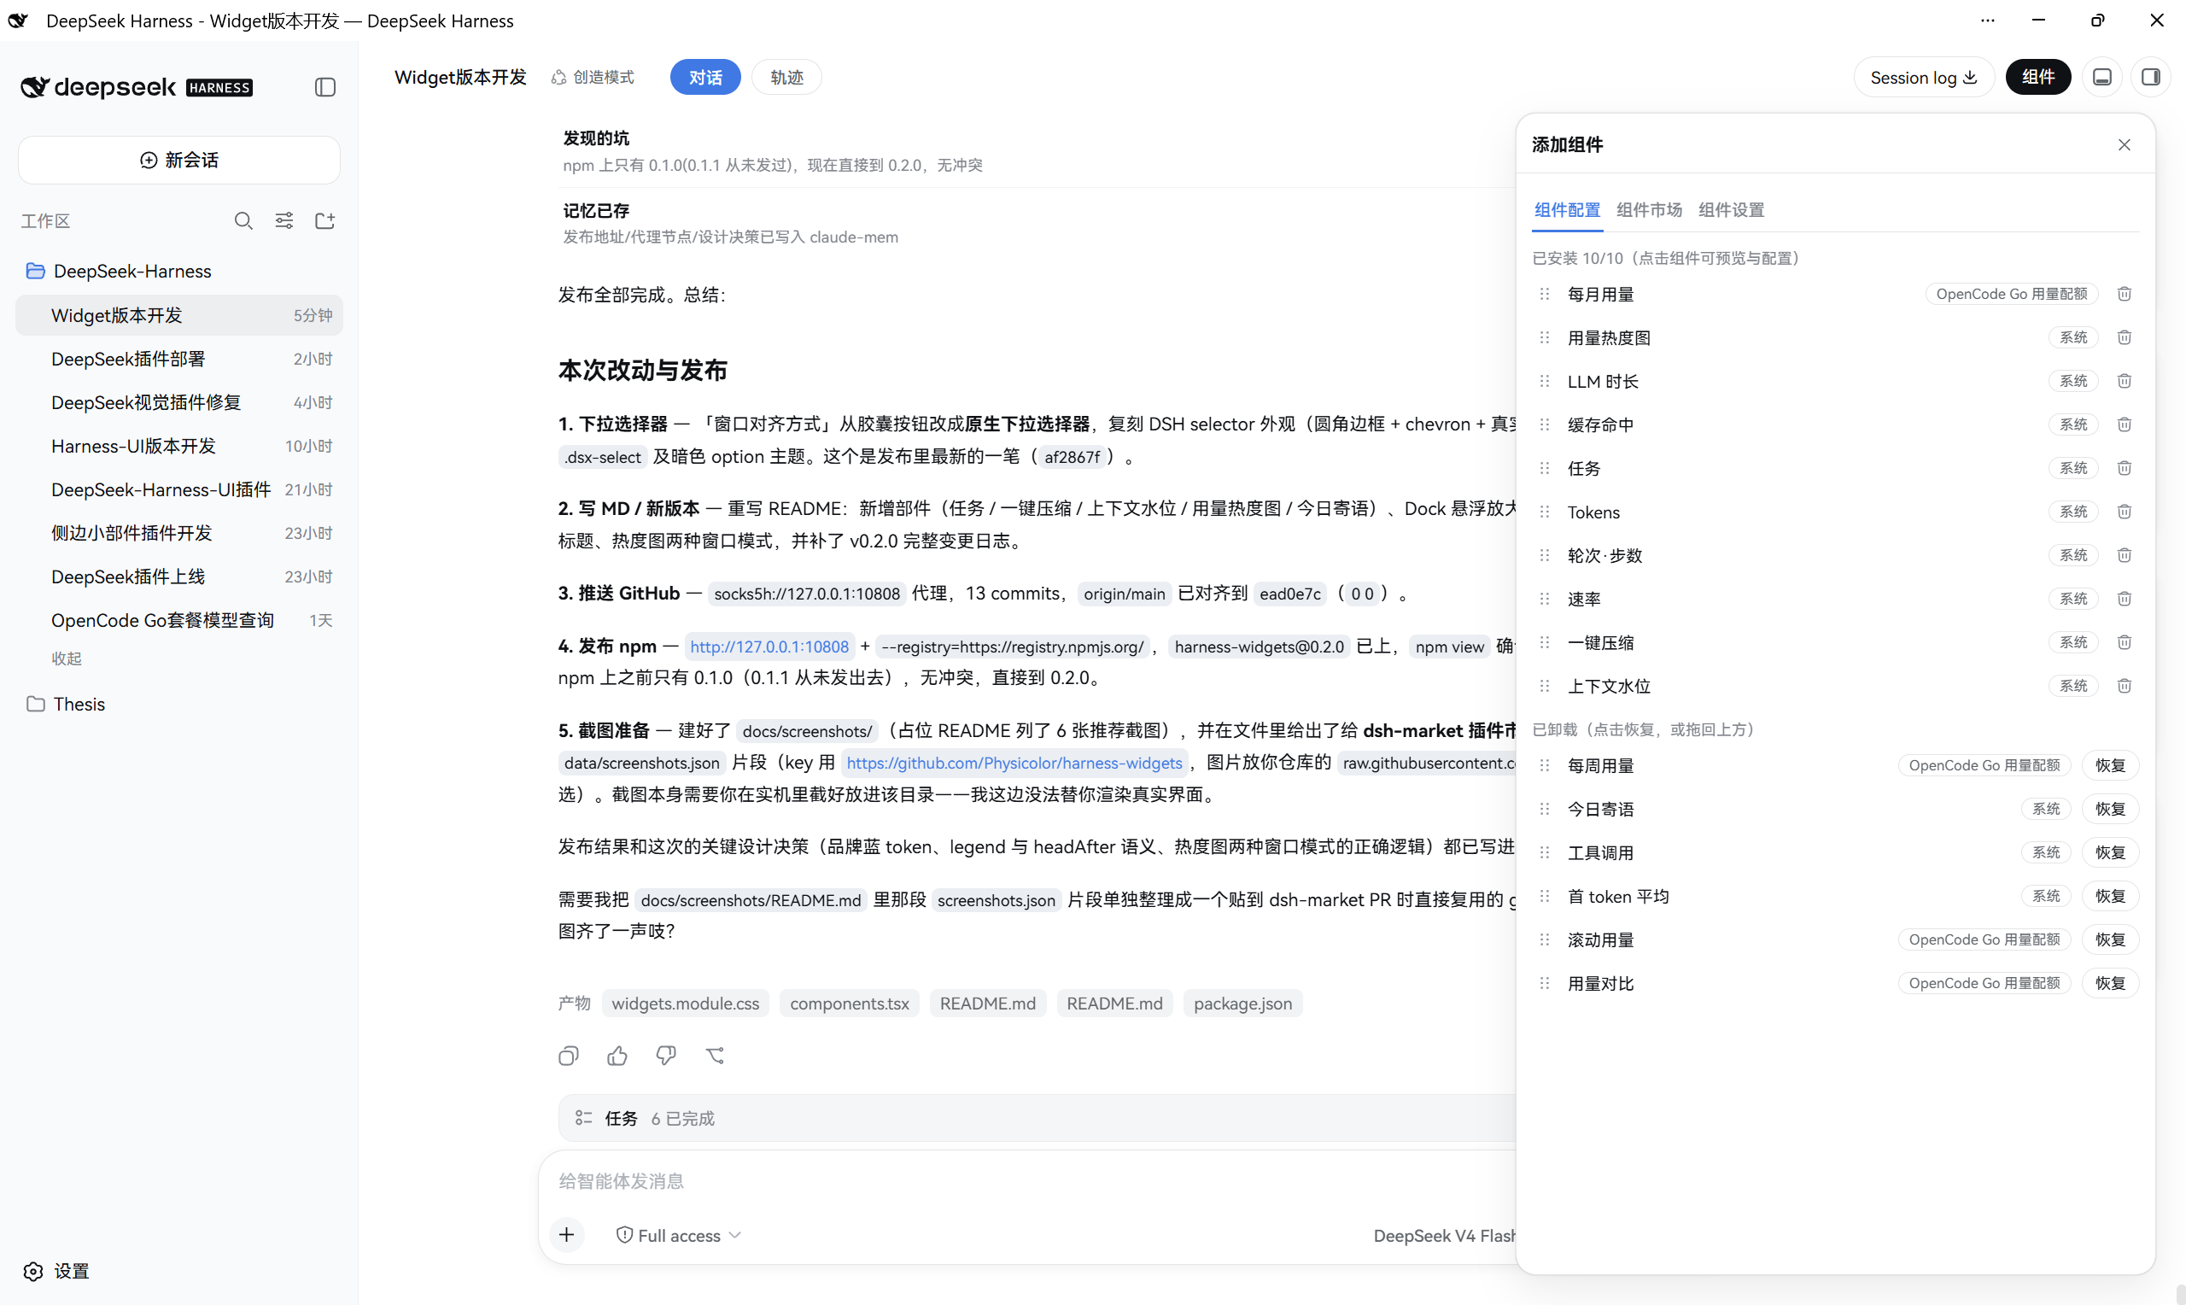Give the reply a thumbs up
This screenshot has width=2186, height=1305.
tap(617, 1056)
